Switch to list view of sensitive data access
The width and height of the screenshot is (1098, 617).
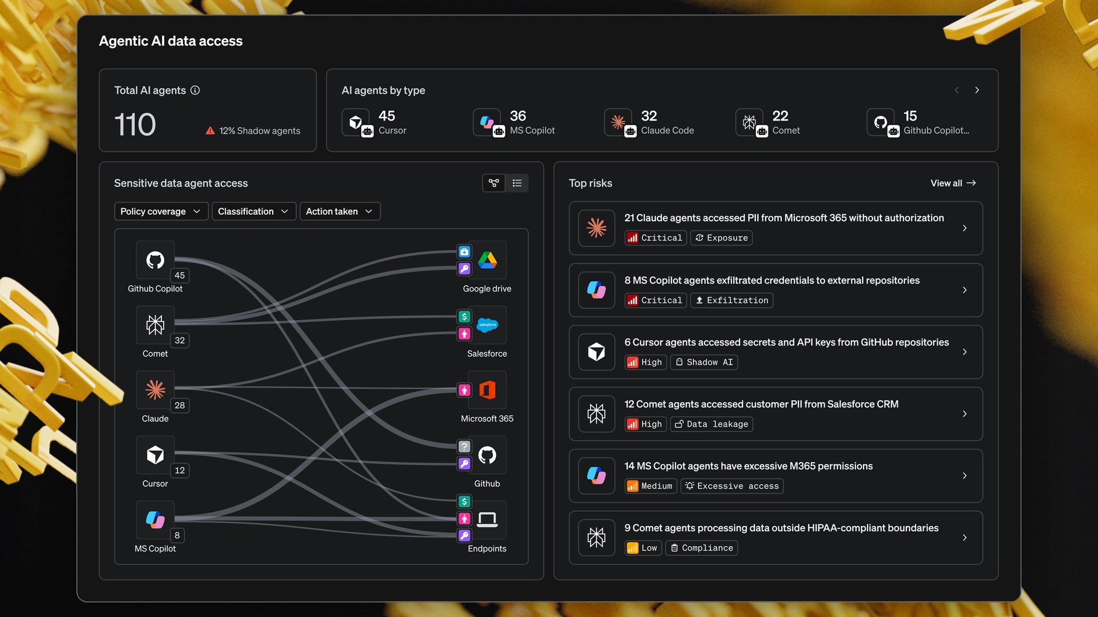pos(517,183)
